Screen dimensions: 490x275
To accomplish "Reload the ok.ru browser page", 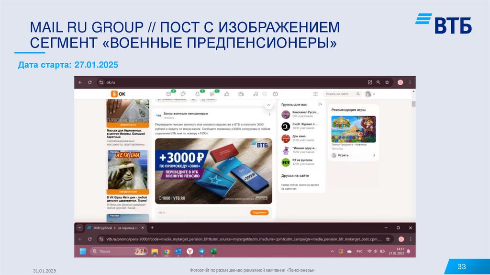I will tap(89, 82).
